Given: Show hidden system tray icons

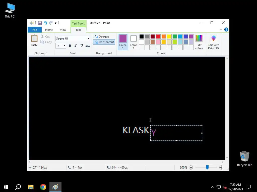Looking at the screenshot, I should coord(212,187).
